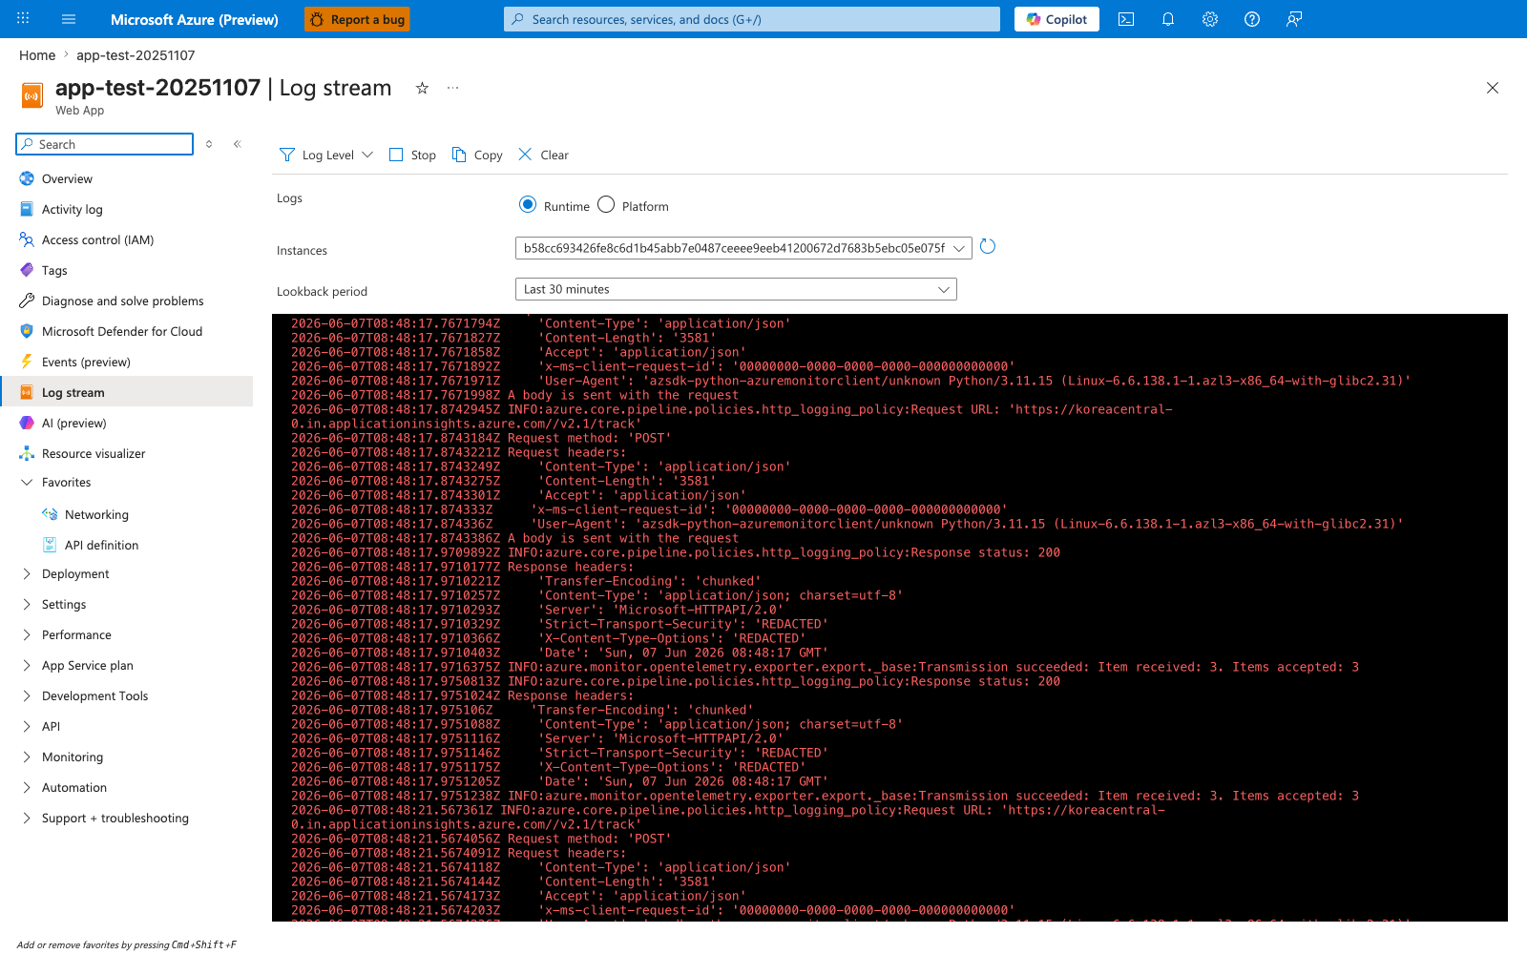Favorite this page with the star icon
This screenshot has height=954, width=1527.
(x=422, y=88)
